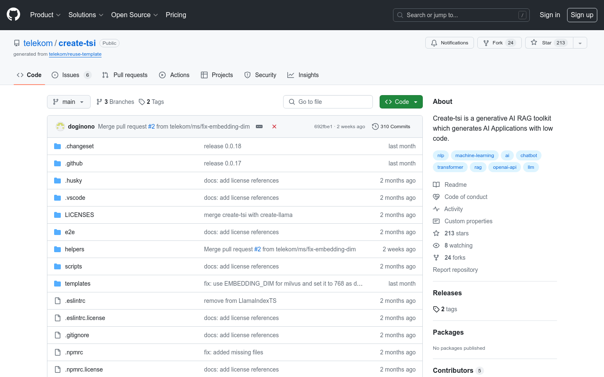This screenshot has height=377, width=604.
Task: Open the #2 pull request link in helpers row
Action: [258, 249]
